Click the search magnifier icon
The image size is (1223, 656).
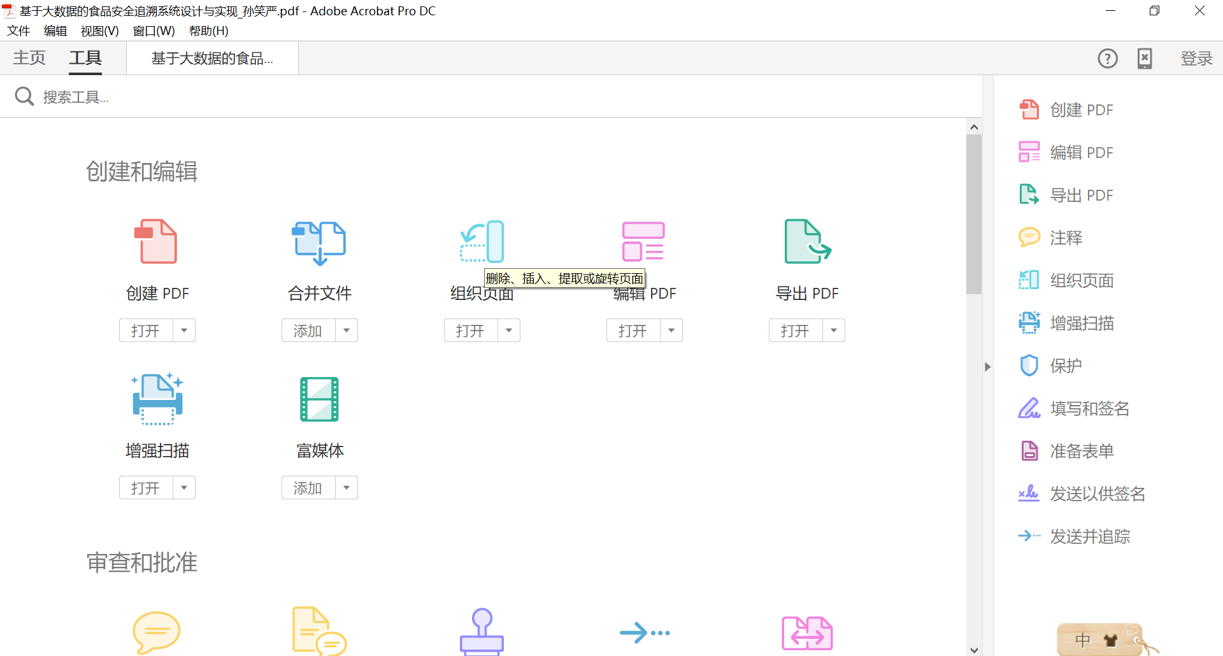click(24, 96)
